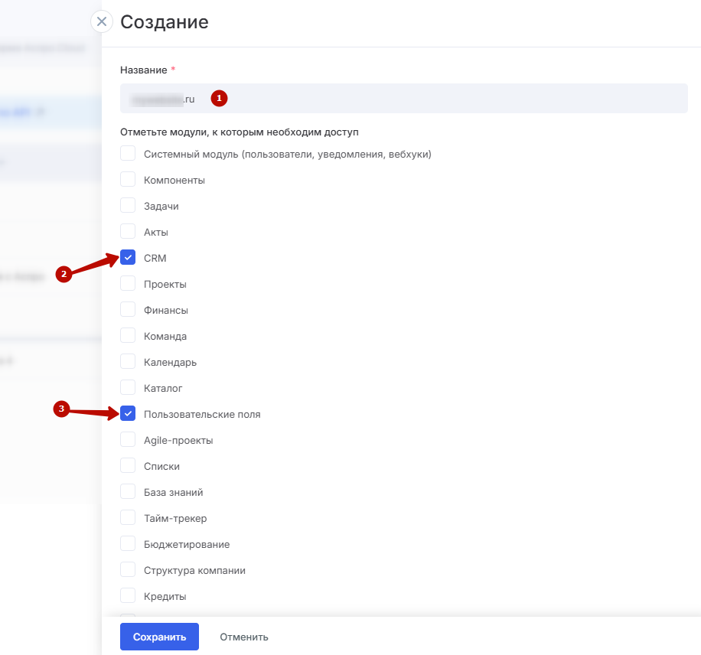This screenshot has height=655, width=701.
Task: Check the Компоненты module checkbox
Action: 128,180
